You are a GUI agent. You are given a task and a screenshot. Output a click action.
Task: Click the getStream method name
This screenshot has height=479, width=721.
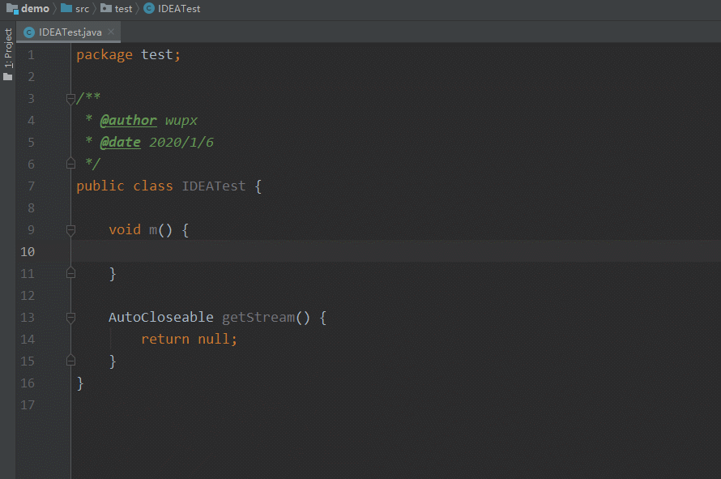[258, 318]
